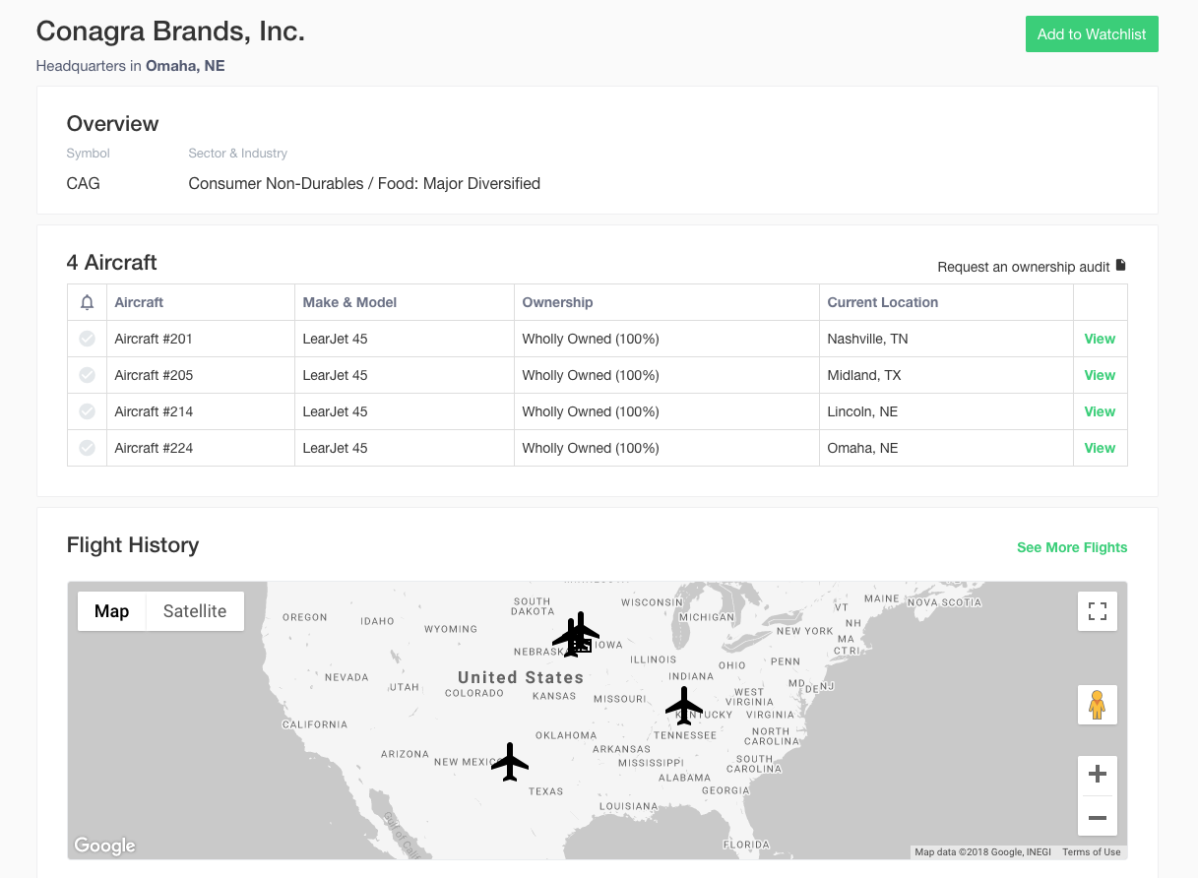Click the airplane marker in Tennessee
The height and width of the screenshot is (878, 1198).
684,706
